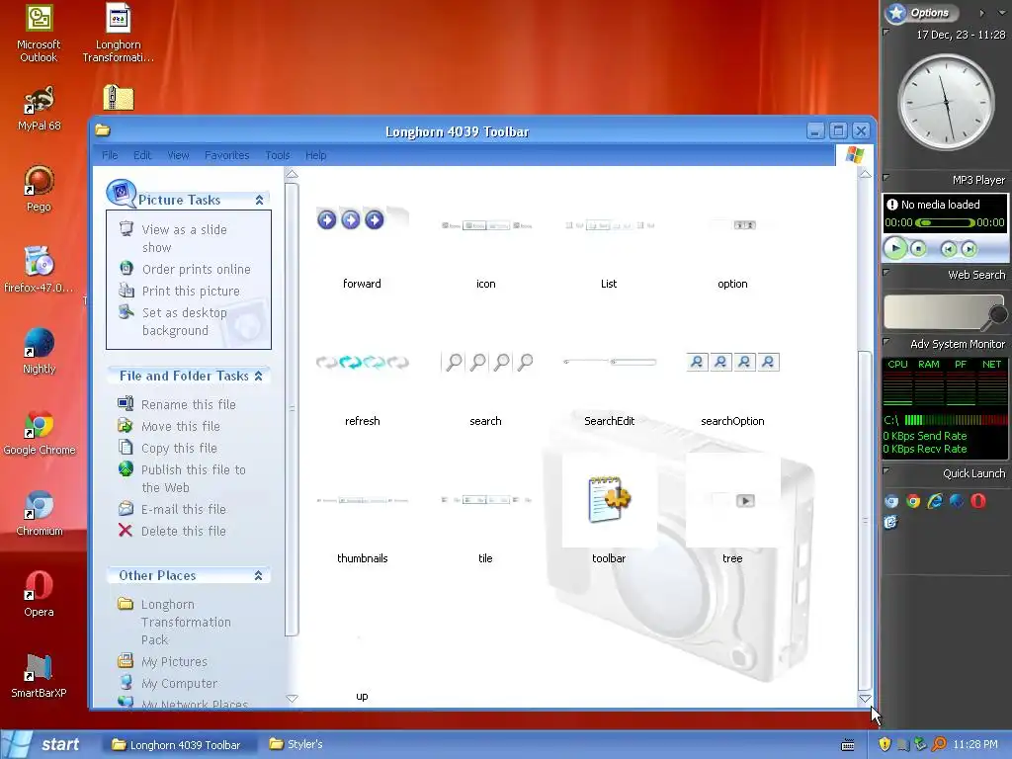Image resolution: width=1012 pixels, height=759 pixels.
Task: Open the forward folder thumbnail
Action: pos(362,220)
